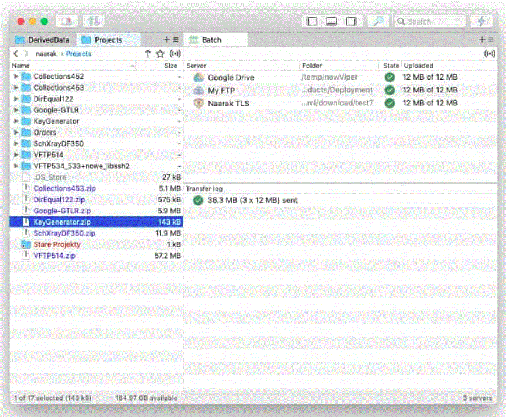Select Collections453.zip file
Screen dimensions: 506x417
point(96,188)
